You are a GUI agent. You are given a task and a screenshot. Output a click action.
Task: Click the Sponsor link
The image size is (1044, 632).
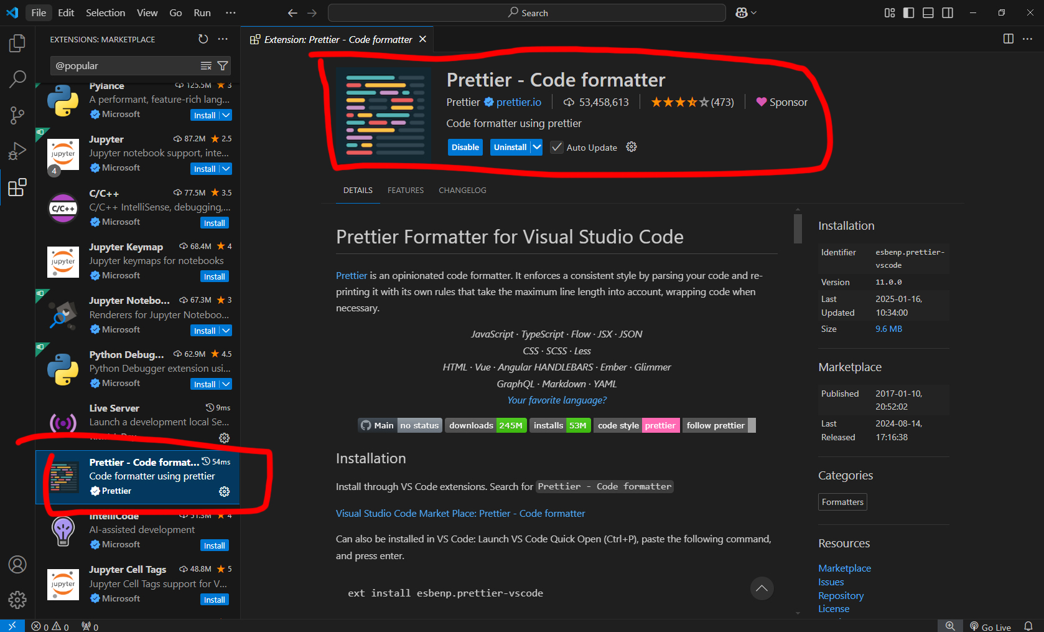[x=782, y=102]
